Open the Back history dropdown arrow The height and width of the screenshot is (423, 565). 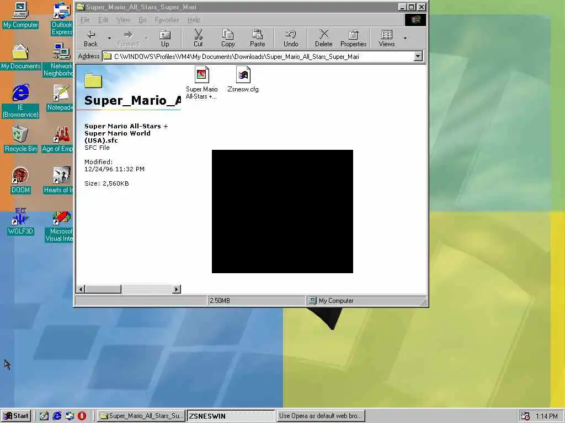click(109, 38)
